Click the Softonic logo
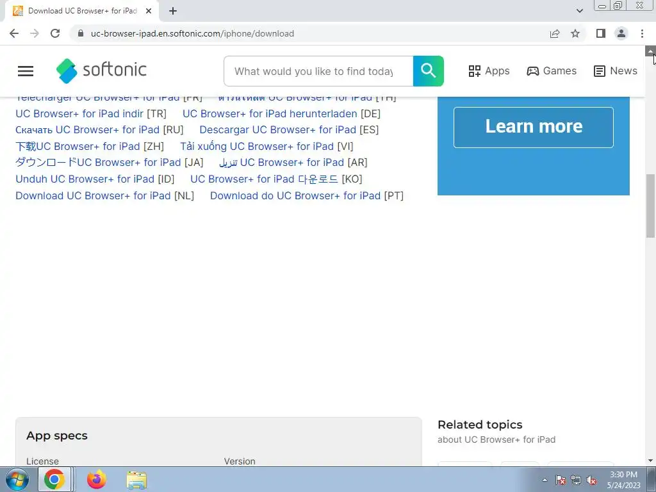The image size is (656, 492). point(101,70)
